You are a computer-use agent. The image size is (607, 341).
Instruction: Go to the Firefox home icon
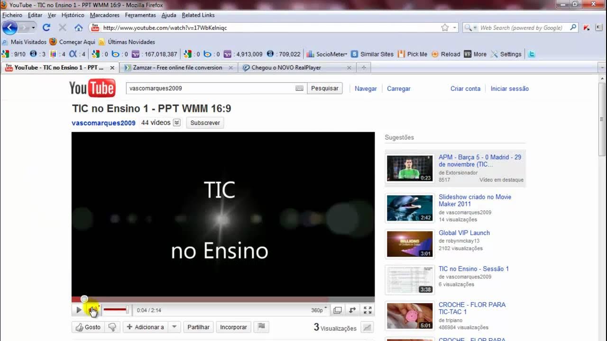coord(79,27)
